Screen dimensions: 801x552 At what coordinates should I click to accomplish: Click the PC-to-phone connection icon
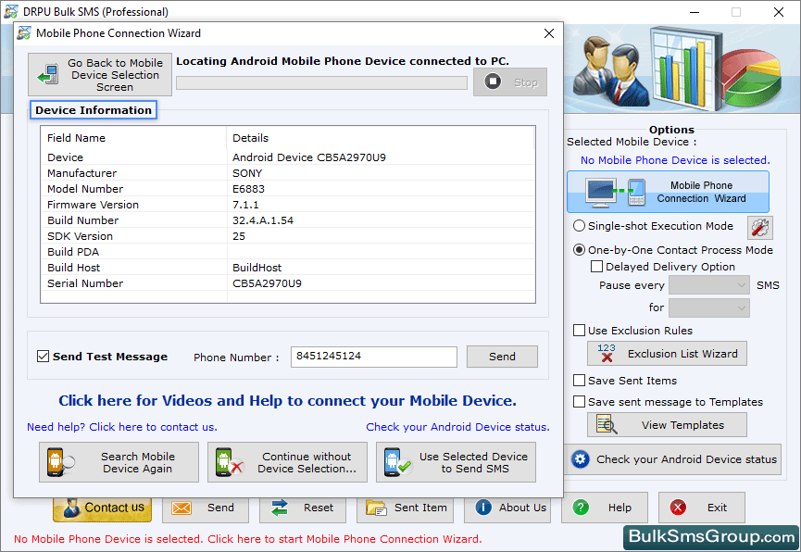(x=616, y=192)
